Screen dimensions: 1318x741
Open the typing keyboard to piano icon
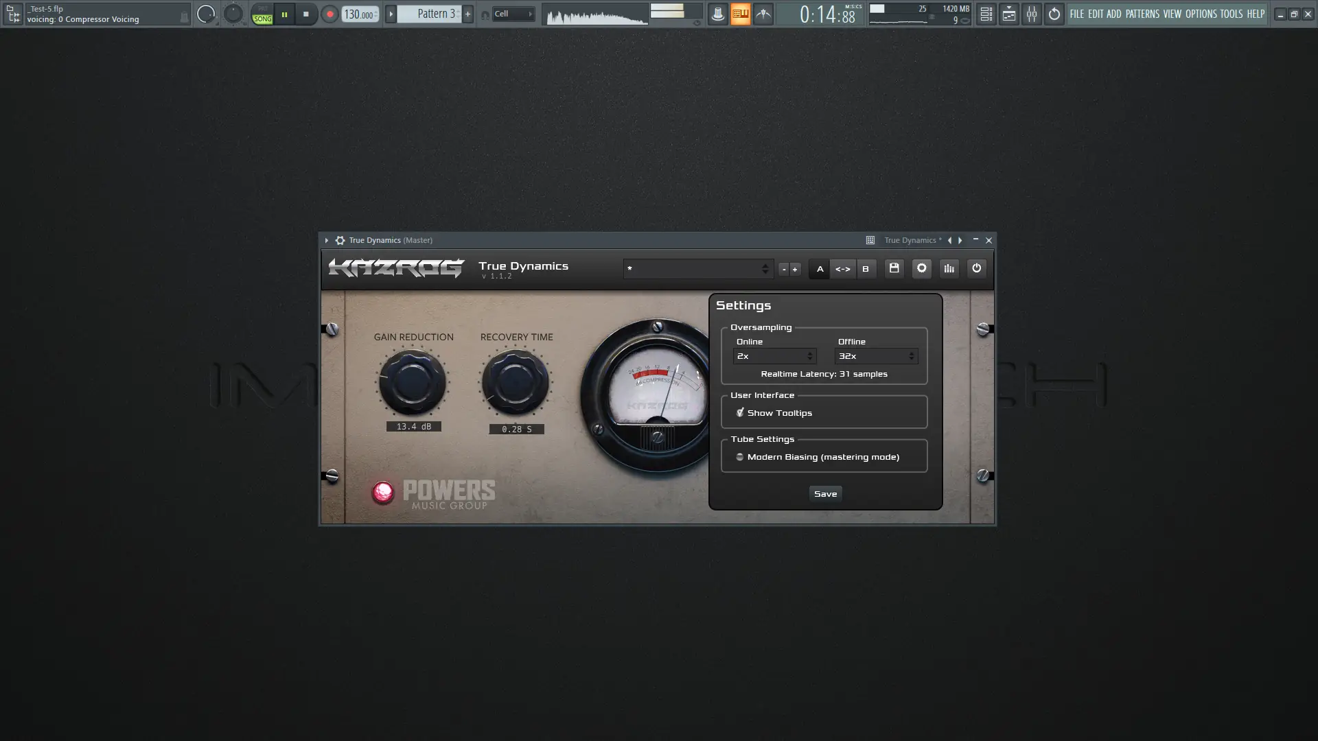(x=741, y=14)
